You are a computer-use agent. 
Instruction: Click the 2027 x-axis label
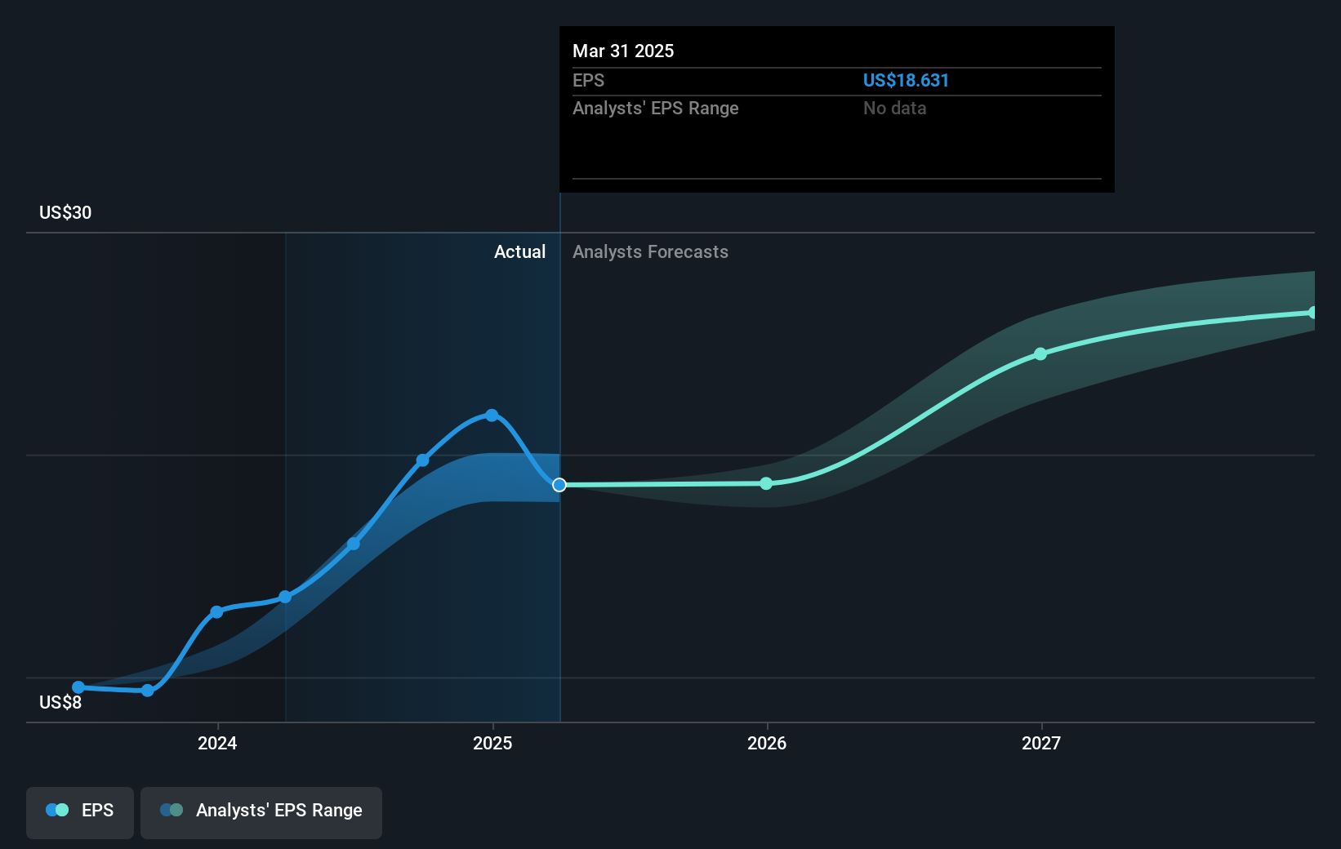point(1041,743)
